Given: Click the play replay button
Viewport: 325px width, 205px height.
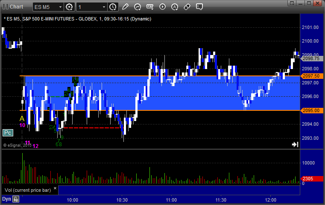Looking at the screenshot, I should 162,7.
